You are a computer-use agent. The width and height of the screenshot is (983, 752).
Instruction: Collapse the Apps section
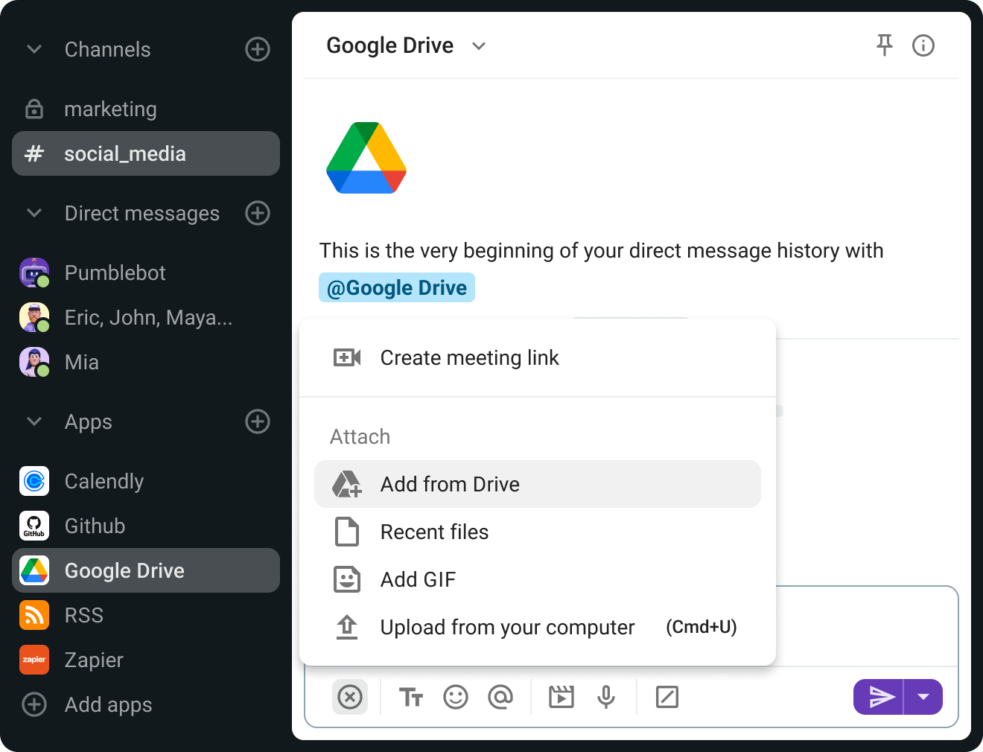[34, 421]
